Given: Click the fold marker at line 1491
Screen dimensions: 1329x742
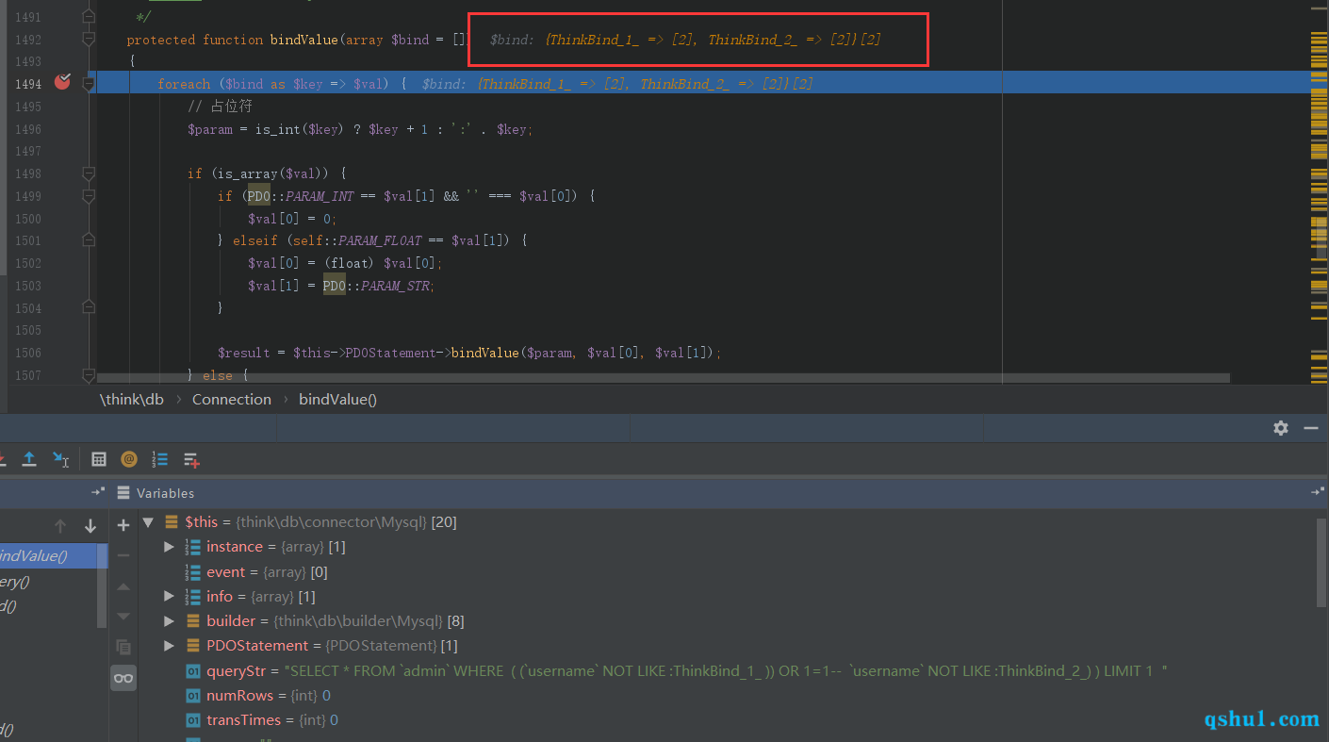Looking at the screenshot, I should coord(89,17).
